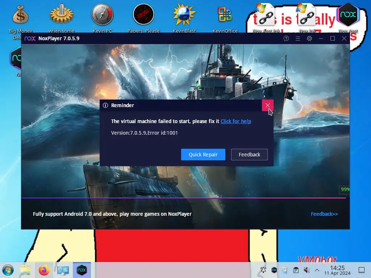This screenshot has height=278, width=371.
Task: Click the Feedback button in the Reminder dialog
Action: 249,154
